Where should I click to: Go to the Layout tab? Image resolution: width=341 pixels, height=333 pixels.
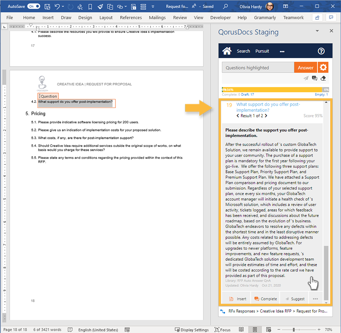pos(106,18)
